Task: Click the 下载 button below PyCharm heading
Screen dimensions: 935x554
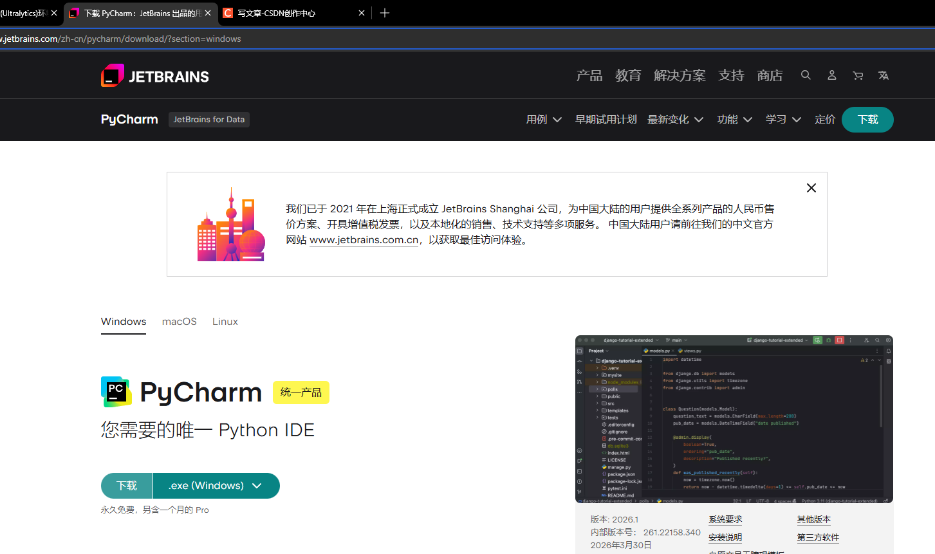Action: (127, 486)
